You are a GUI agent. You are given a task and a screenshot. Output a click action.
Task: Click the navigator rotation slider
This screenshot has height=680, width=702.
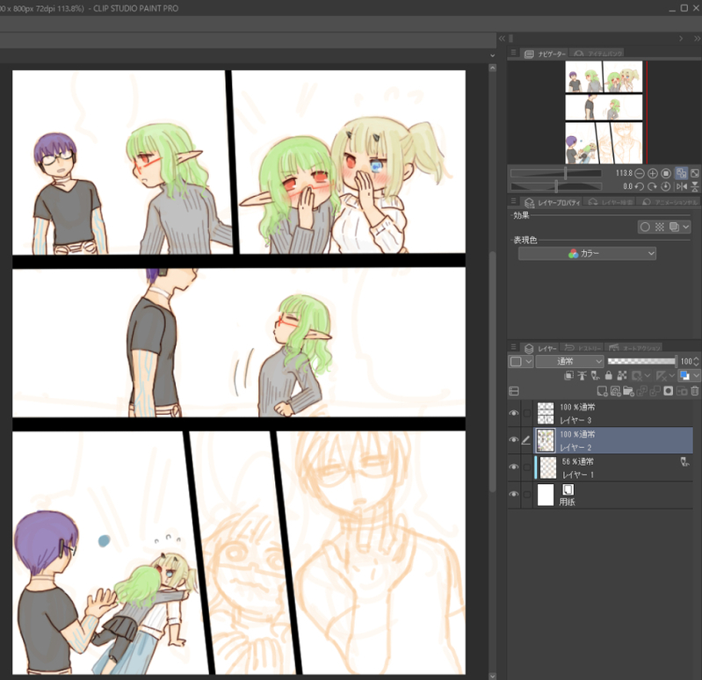pyautogui.click(x=556, y=186)
